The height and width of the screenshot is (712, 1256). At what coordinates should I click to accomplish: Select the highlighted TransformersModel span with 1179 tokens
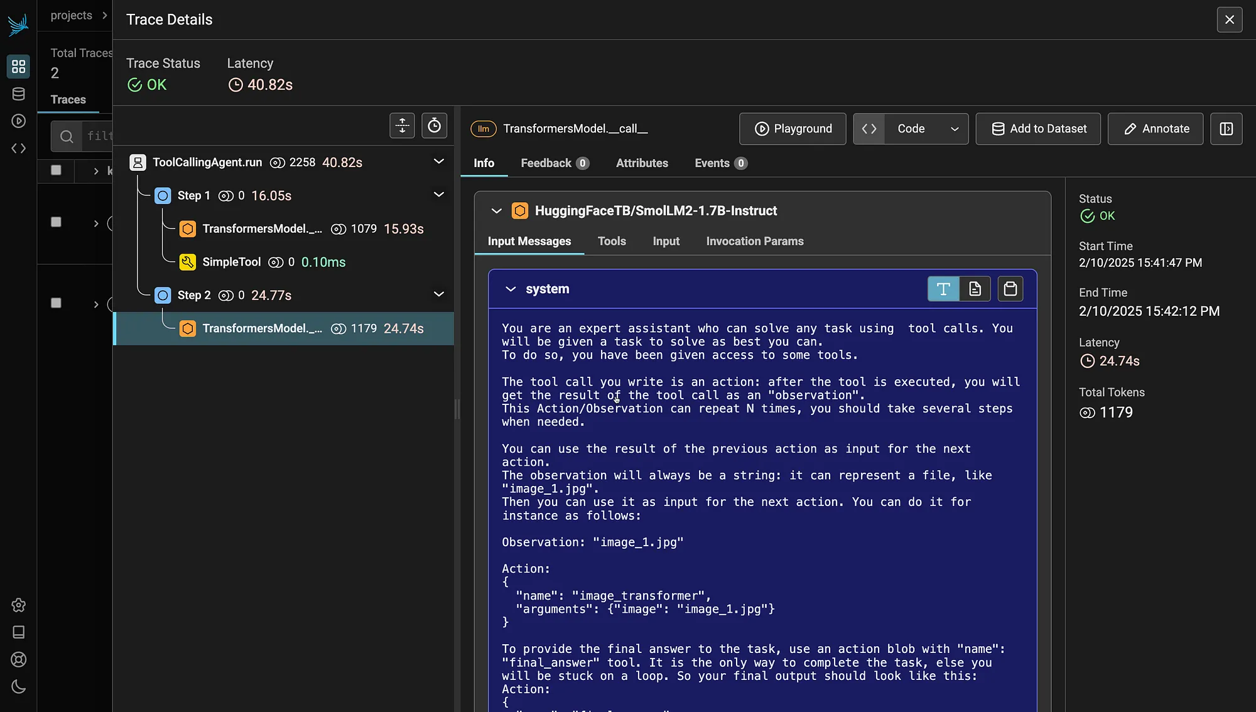[284, 328]
